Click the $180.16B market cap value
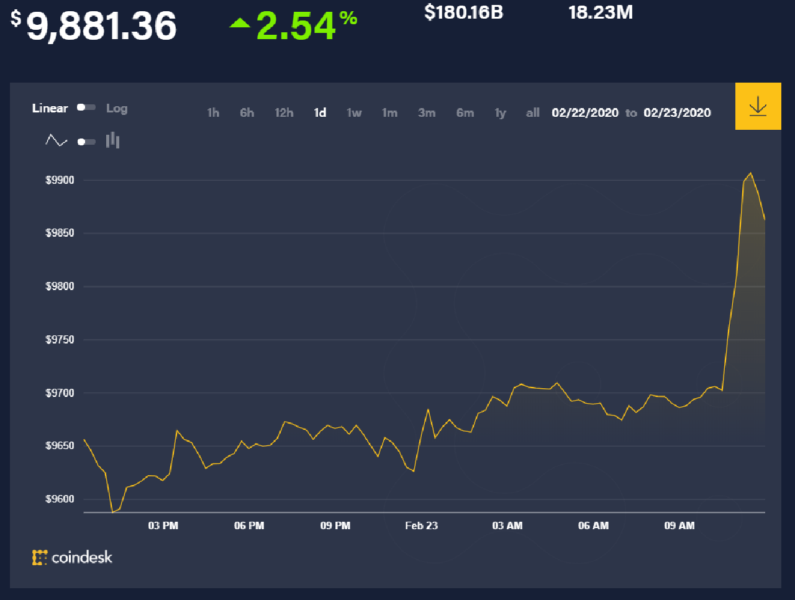Viewport: 795px width, 600px height. click(x=463, y=12)
